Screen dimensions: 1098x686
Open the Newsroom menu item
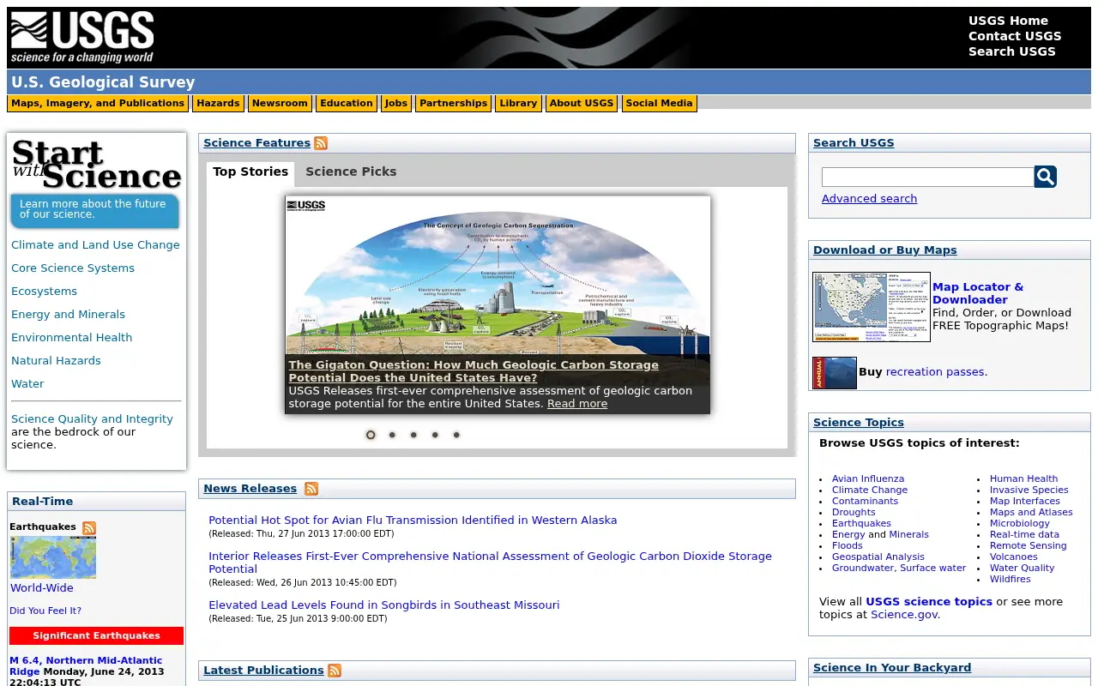(280, 104)
